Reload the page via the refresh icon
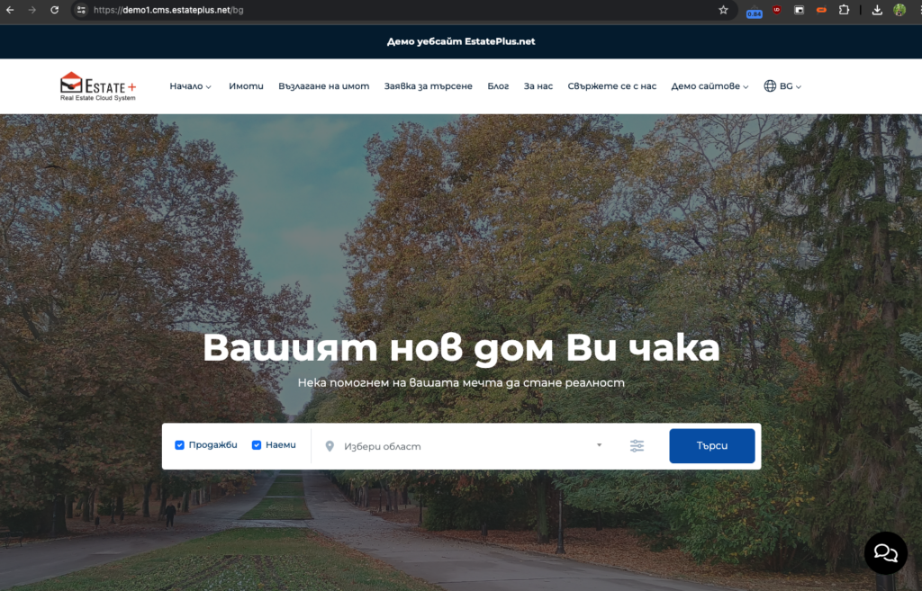Image resolution: width=922 pixels, height=591 pixels. point(54,11)
